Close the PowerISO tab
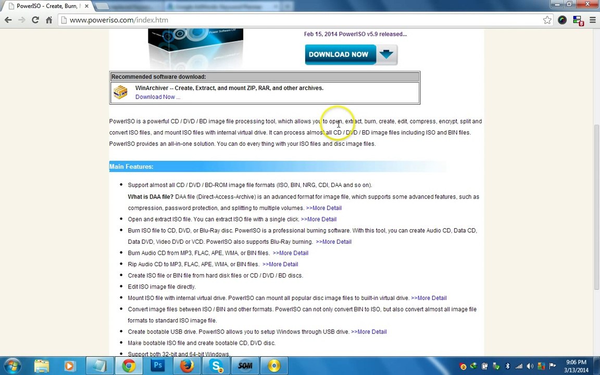This screenshot has width=600, height=375. click(87, 6)
